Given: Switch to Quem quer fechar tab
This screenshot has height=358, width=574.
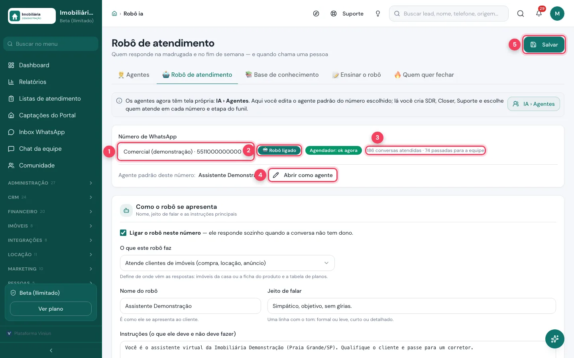Looking at the screenshot, I should (x=424, y=75).
